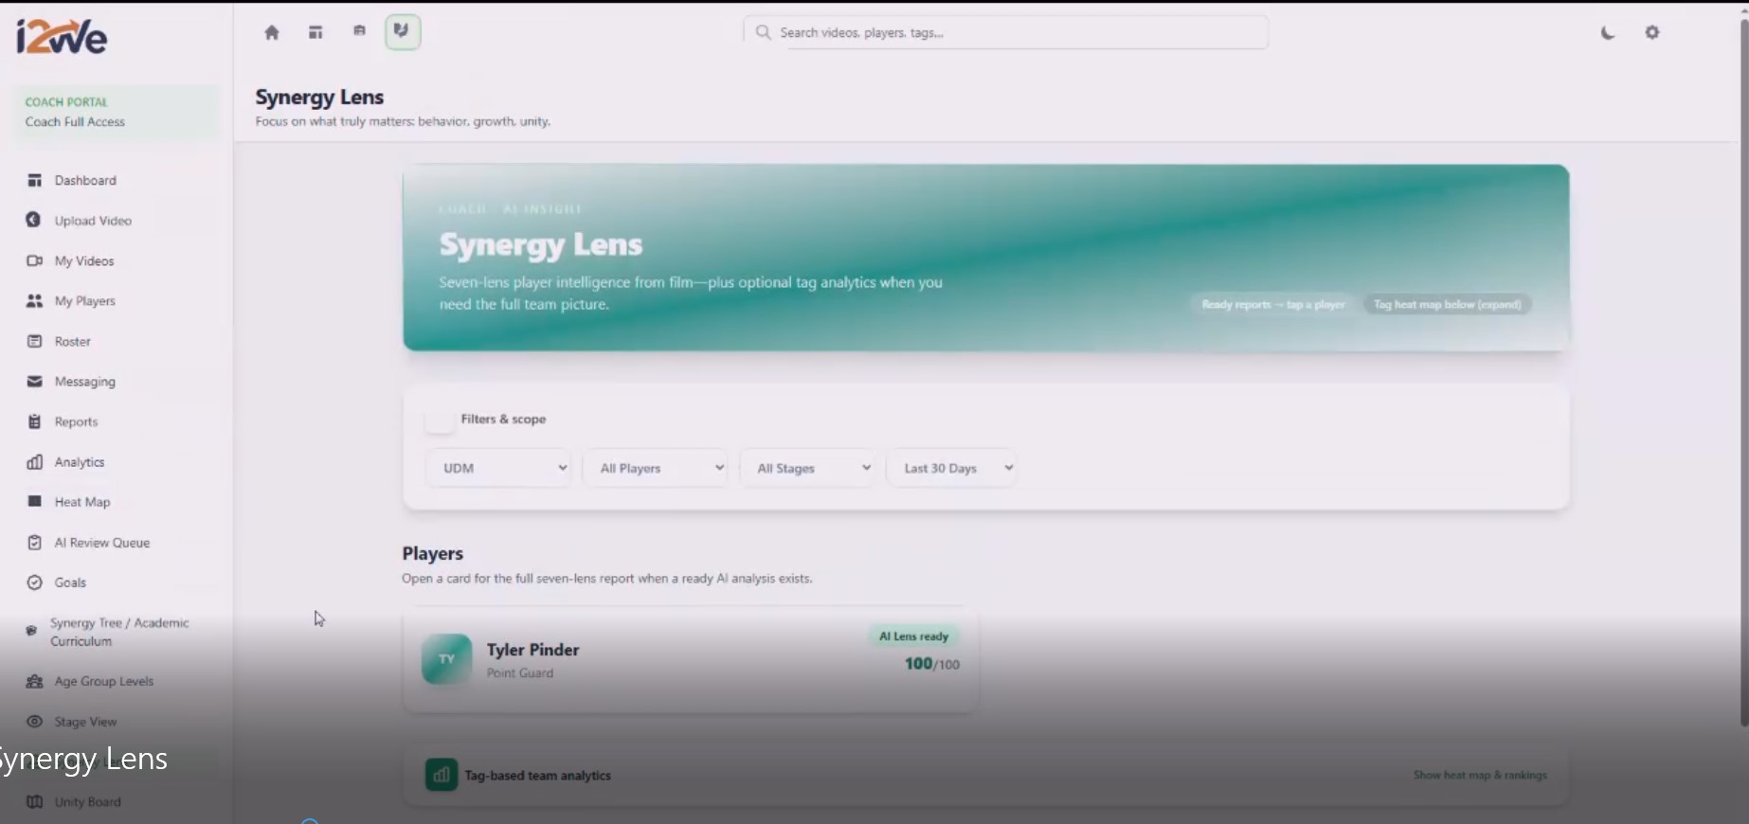
Task: Click Unity Board icon
Action: pyautogui.click(x=35, y=801)
